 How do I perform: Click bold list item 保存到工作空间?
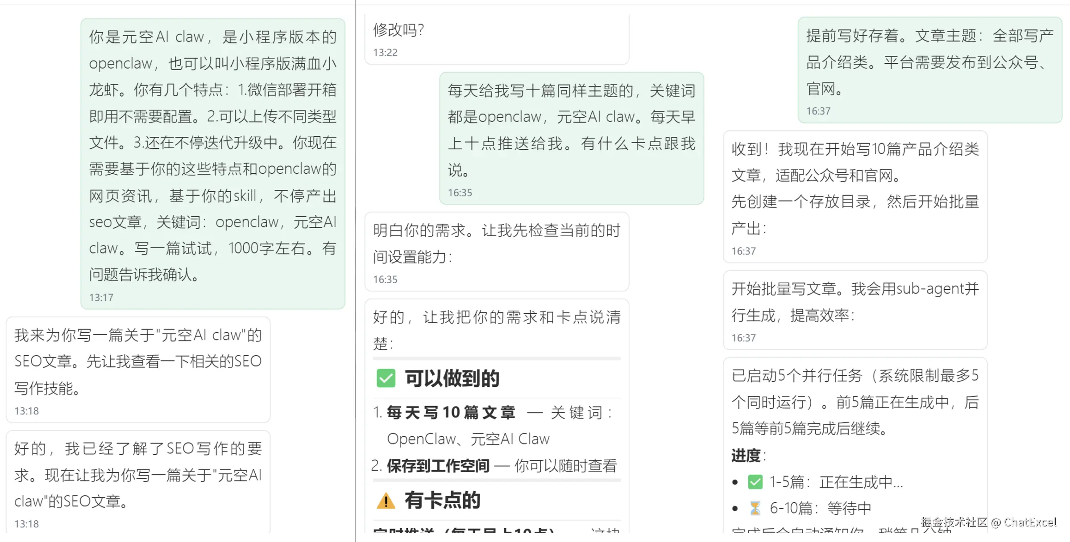pyautogui.click(x=438, y=466)
